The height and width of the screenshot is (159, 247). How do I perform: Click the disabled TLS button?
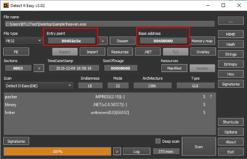tap(175, 52)
